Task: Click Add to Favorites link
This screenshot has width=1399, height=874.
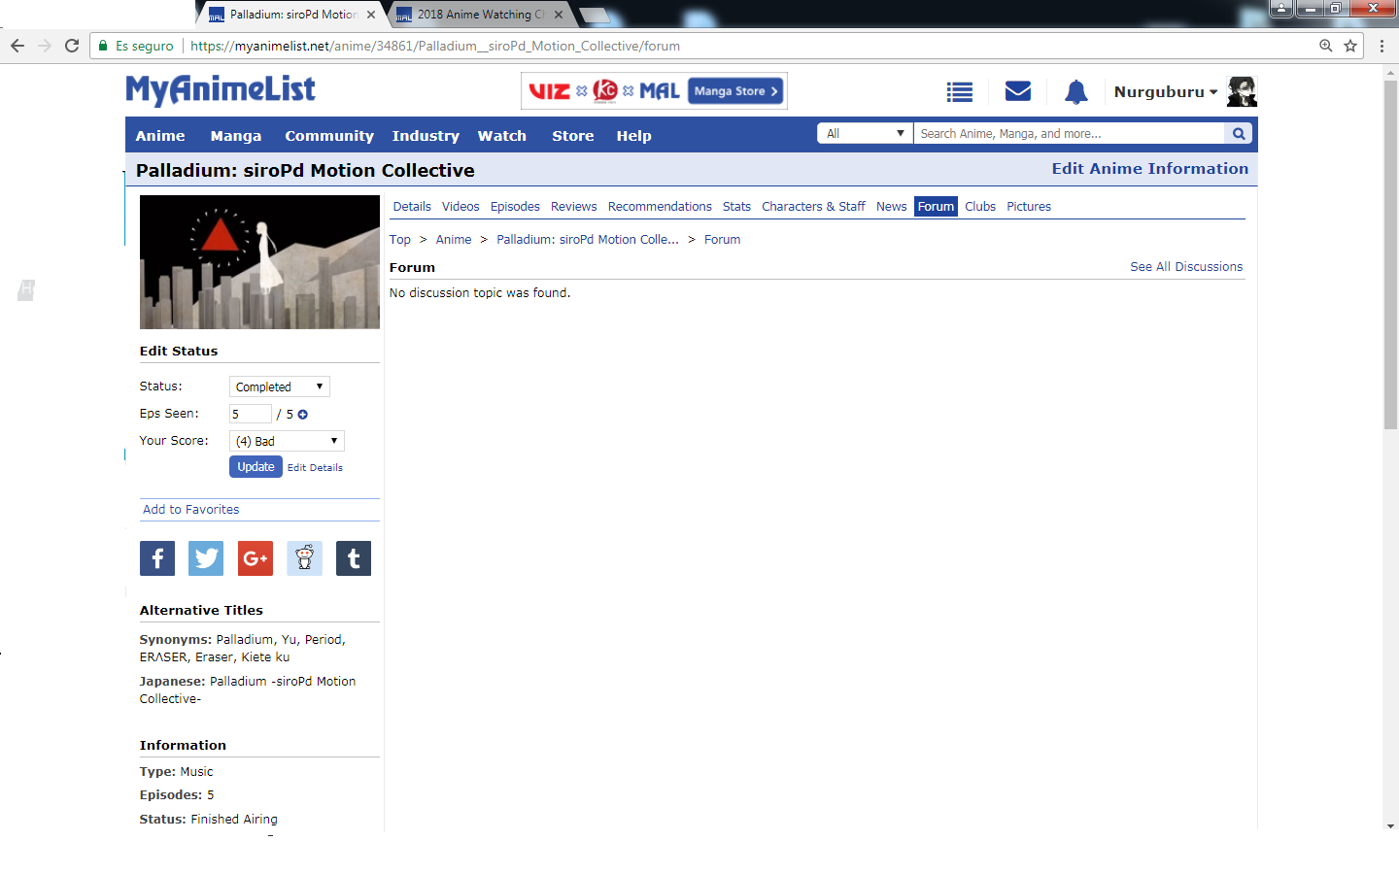Action: (x=190, y=510)
